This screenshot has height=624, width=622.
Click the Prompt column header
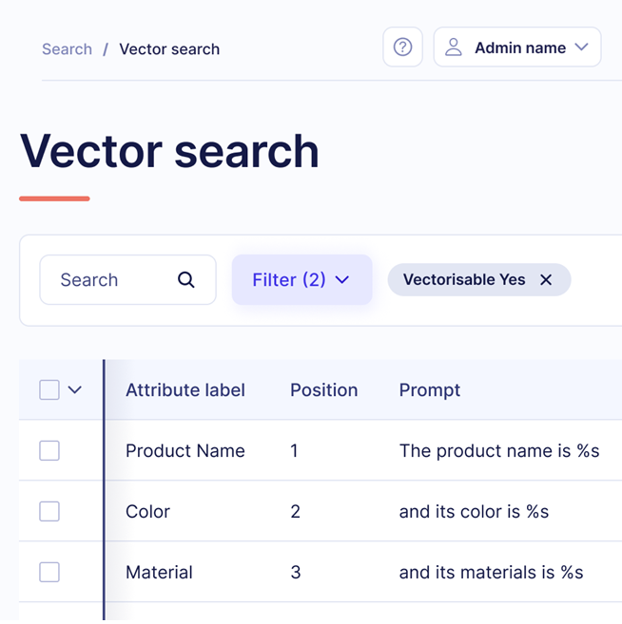pyautogui.click(x=430, y=389)
